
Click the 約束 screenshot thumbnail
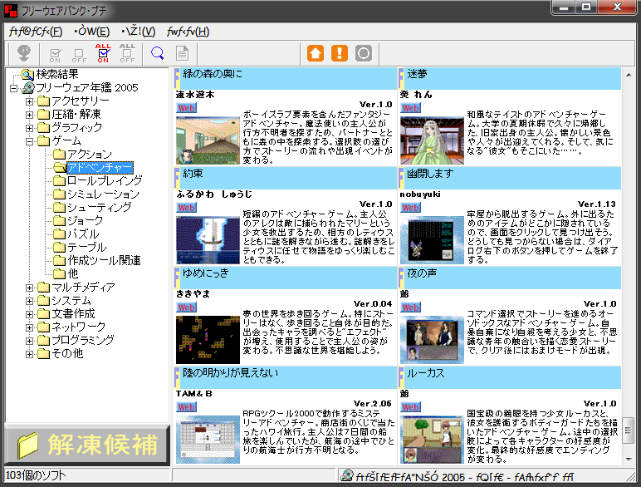(x=208, y=240)
